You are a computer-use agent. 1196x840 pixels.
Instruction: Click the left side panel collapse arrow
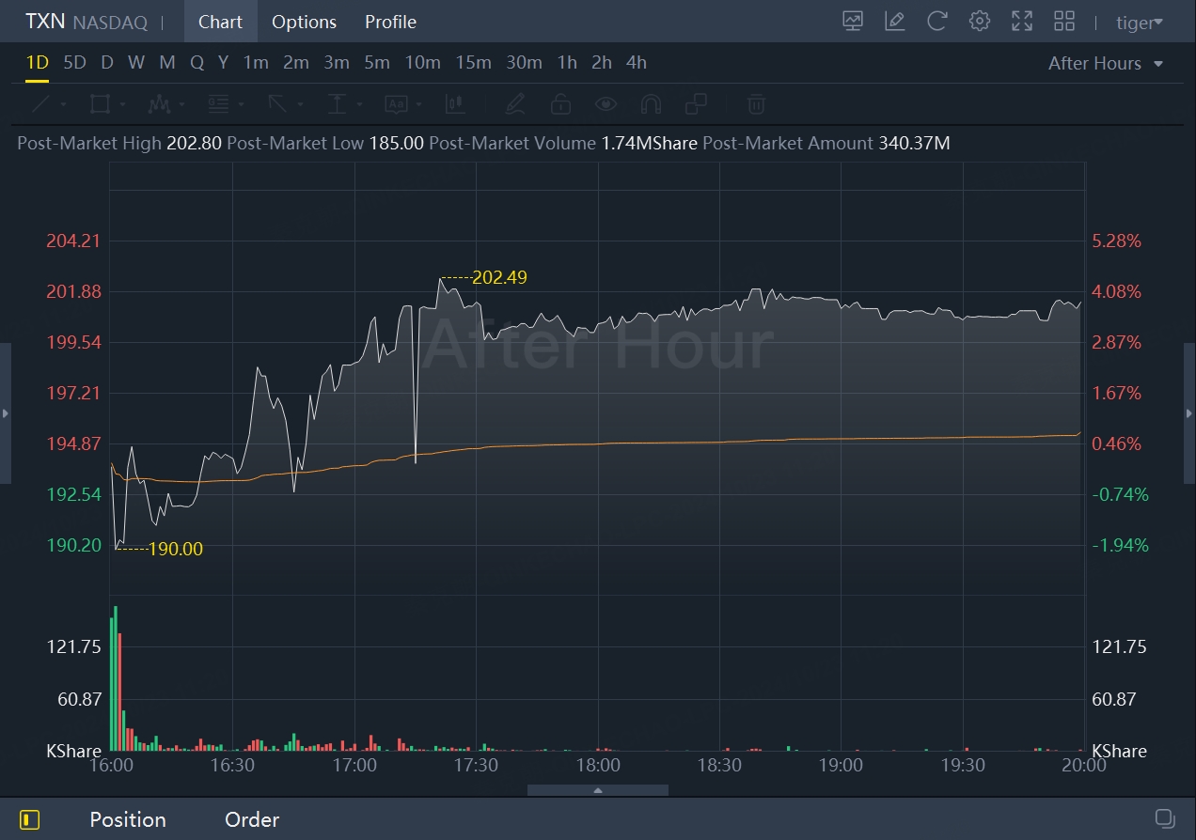pos(6,413)
